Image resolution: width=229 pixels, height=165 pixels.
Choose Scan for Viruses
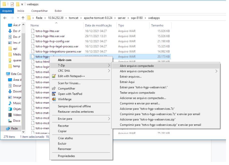click(81, 83)
